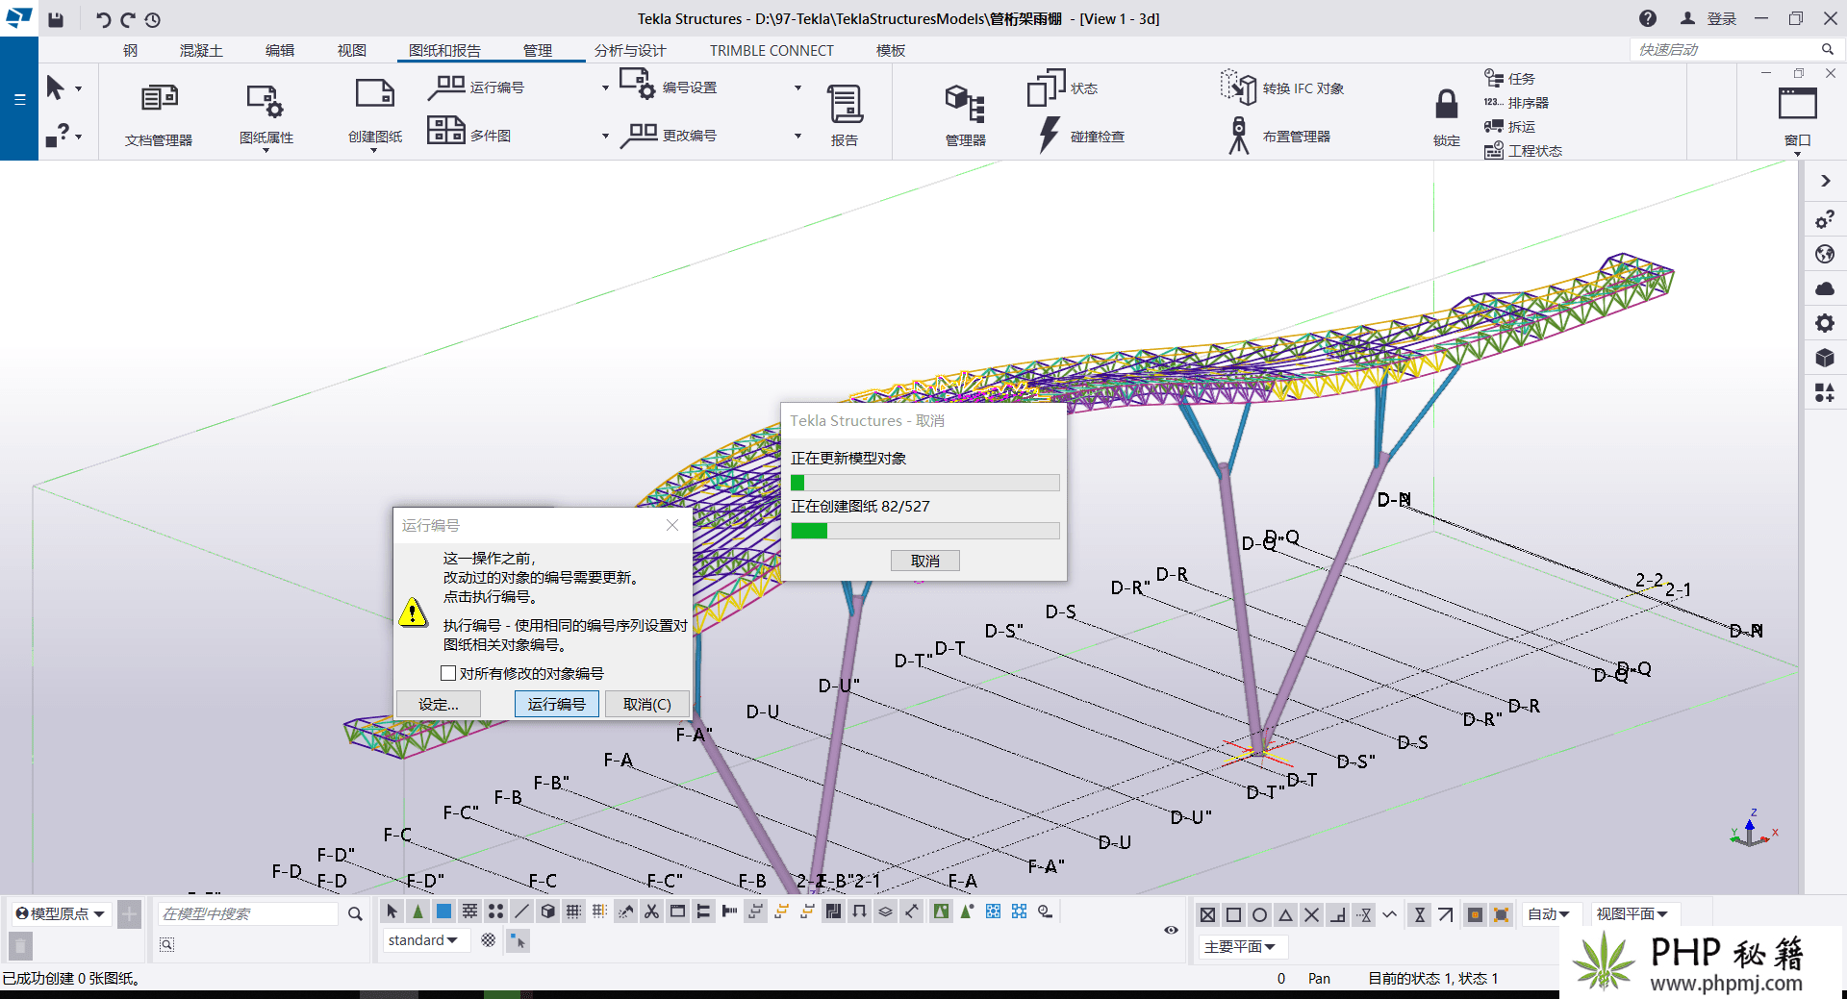
Task: Toggle the select cuts scissors switch
Action: (x=651, y=912)
